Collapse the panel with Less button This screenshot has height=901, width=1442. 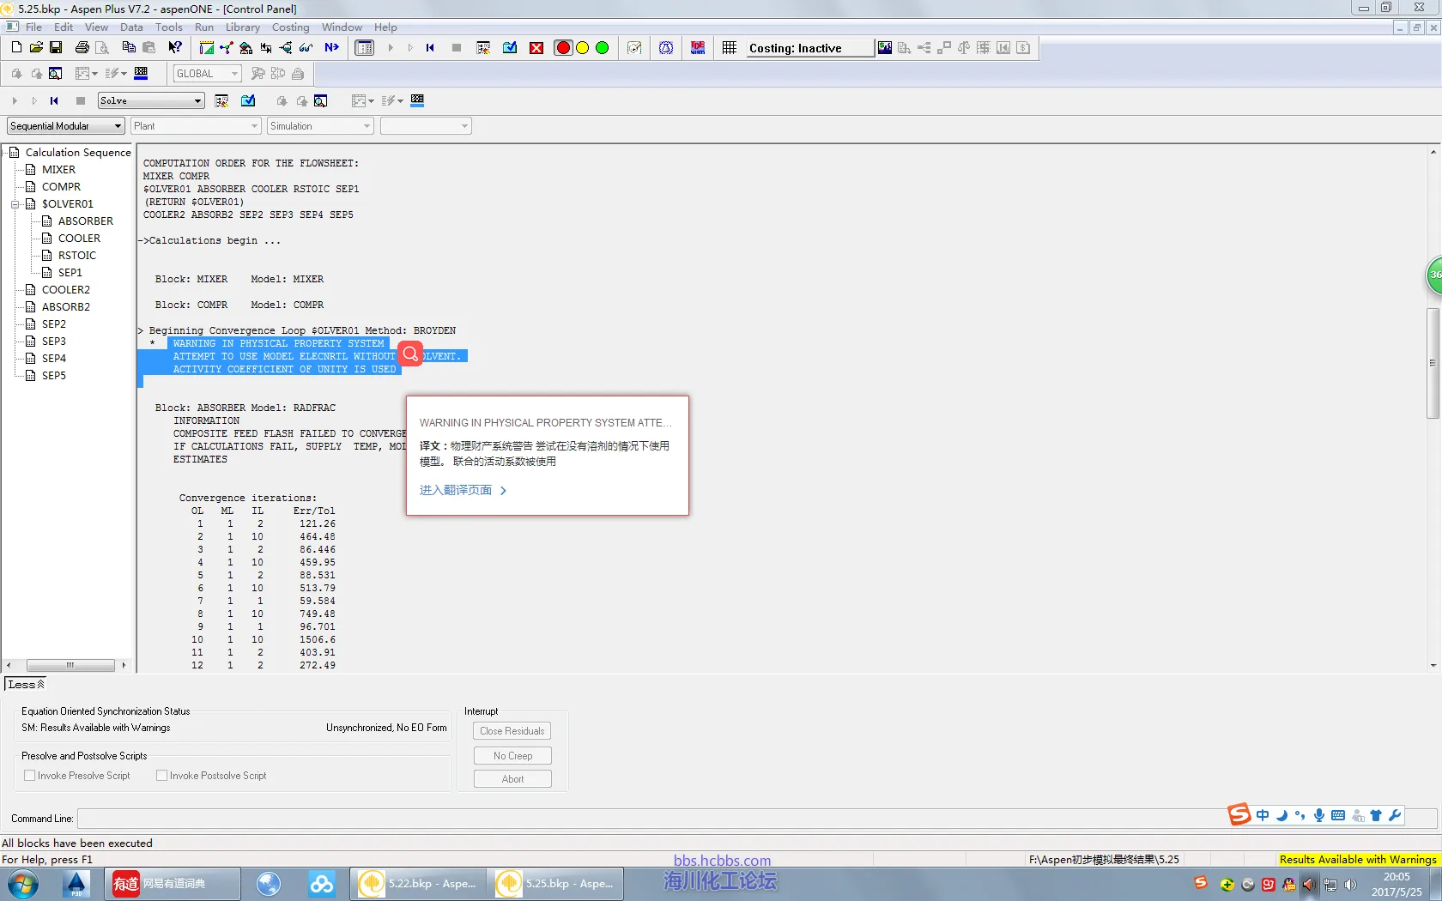click(26, 685)
